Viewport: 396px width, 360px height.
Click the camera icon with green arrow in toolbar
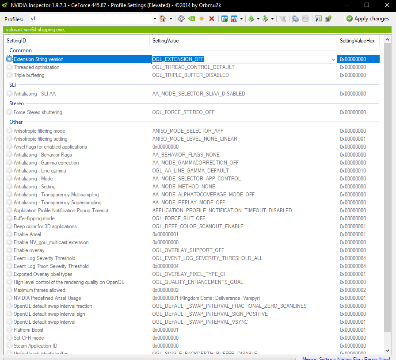pos(328,19)
